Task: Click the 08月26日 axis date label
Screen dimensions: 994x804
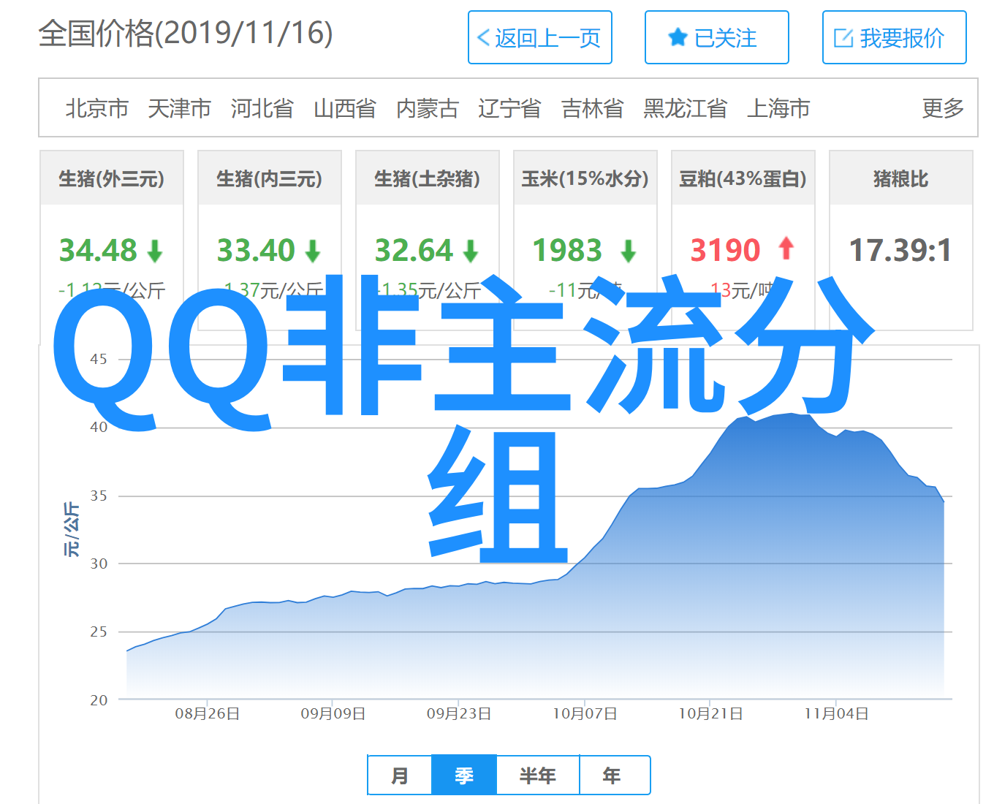Action: coord(208,713)
